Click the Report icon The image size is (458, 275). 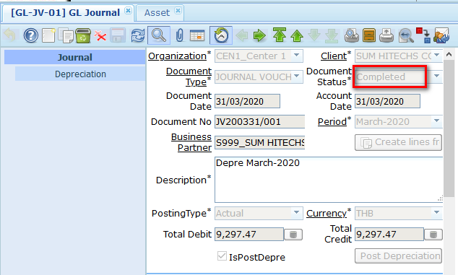click(351, 35)
